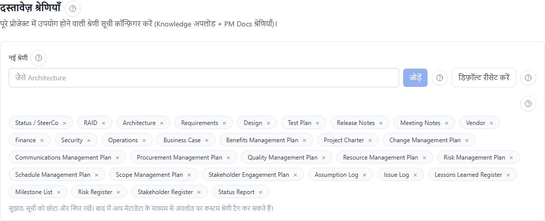545x221 pixels.
Task: Remove the Milestone List tag
Action: [58, 192]
